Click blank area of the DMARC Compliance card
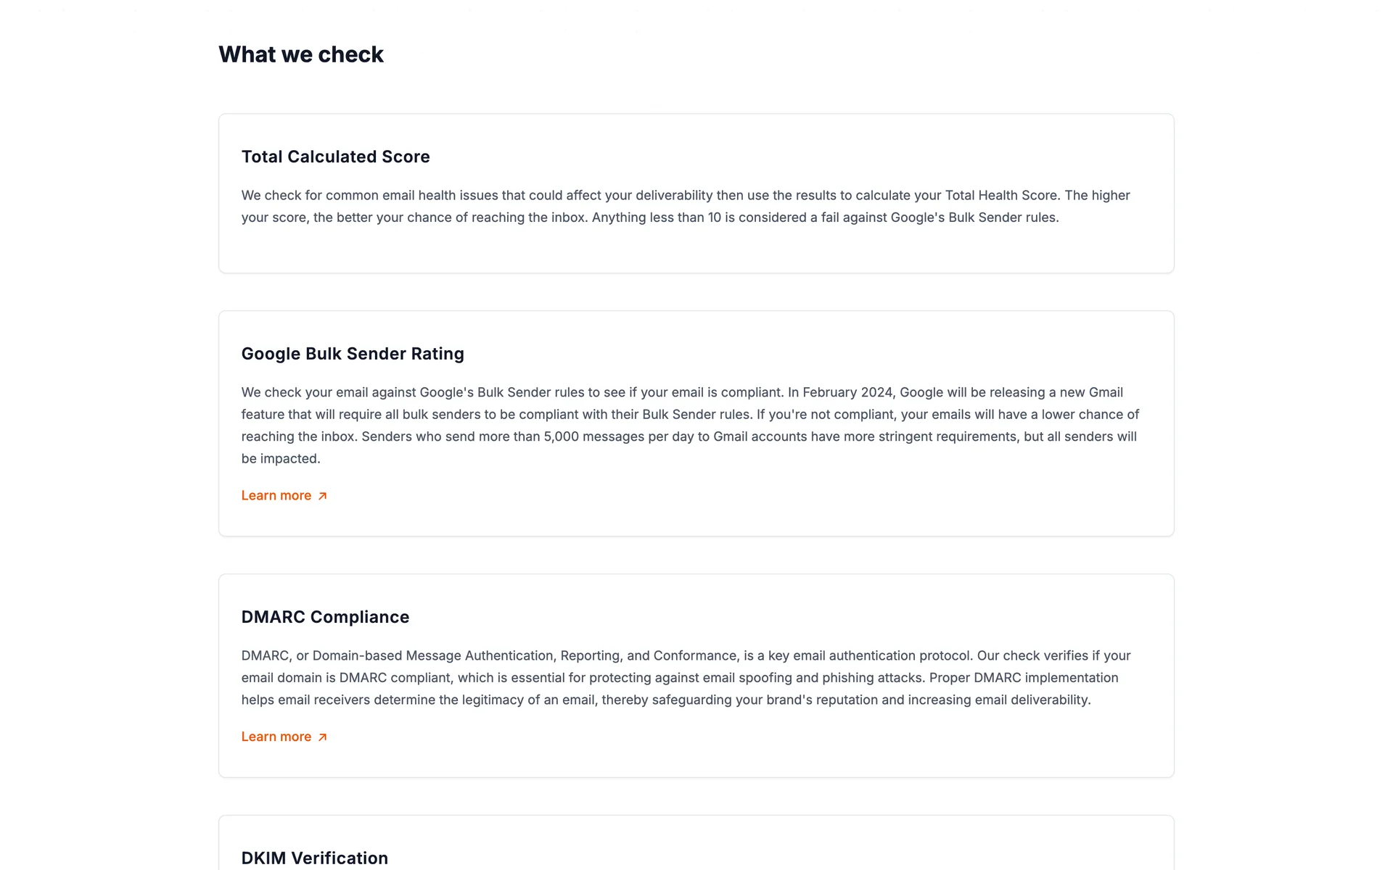This screenshot has height=870, width=1393. [798, 747]
